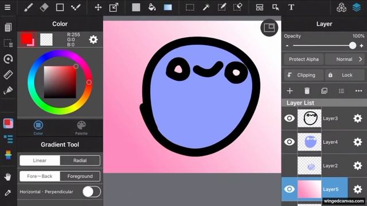Select the Magic Wand tool
The image size is (367, 206).
tap(206, 7)
